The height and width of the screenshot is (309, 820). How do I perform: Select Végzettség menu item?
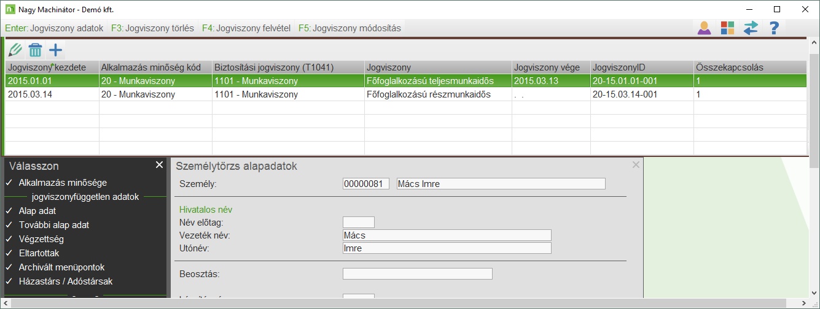(41, 239)
